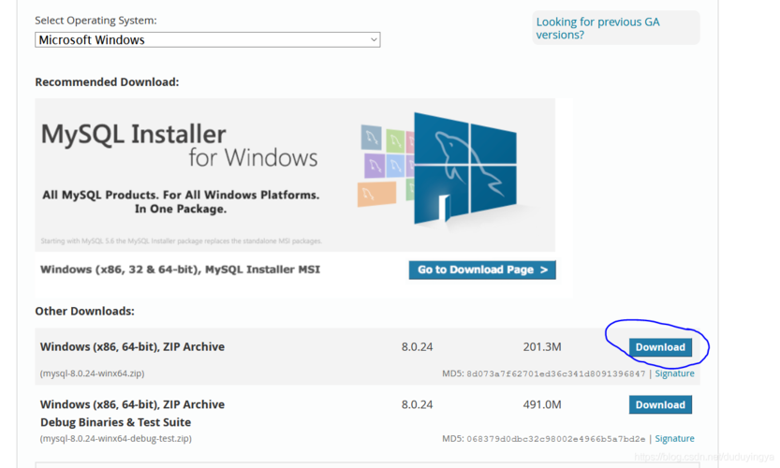Open Signature link for winx64-debug-test.zip
This screenshot has height=468, width=780.
click(674, 439)
